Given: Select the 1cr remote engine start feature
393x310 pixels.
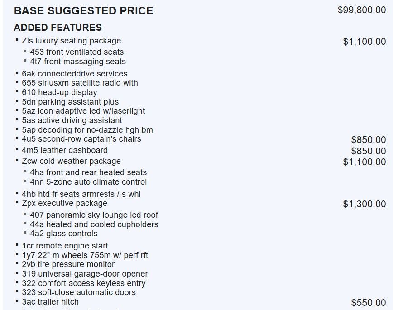Looking at the screenshot, I should tap(65, 246).
